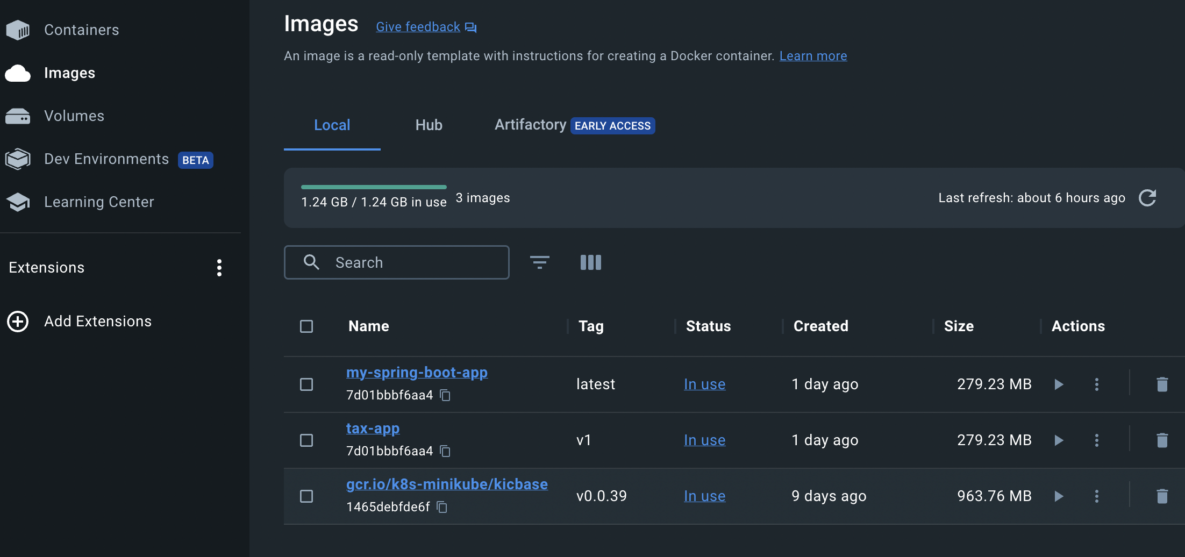Click the Add Extensions label
The height and width of the screenshot is (557, 1185).
[x=98, y=322]
